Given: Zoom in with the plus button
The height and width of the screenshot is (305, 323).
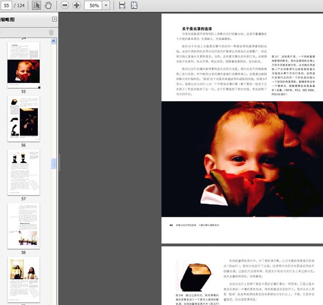Looking at the screenshot, I should coord(76,5).
